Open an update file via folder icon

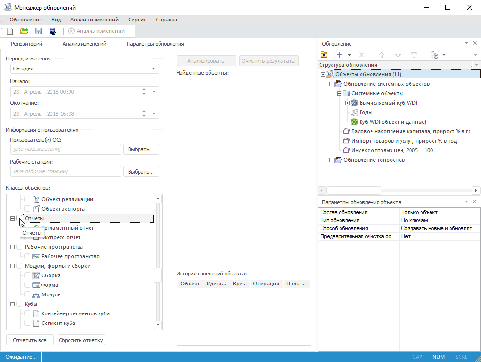[x=24, y=31]
